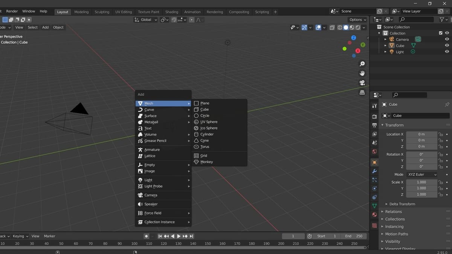Switch to the Sculpting workspace tab
The height and width of the screenshot is (254, 452).
[x=102, y=12]
